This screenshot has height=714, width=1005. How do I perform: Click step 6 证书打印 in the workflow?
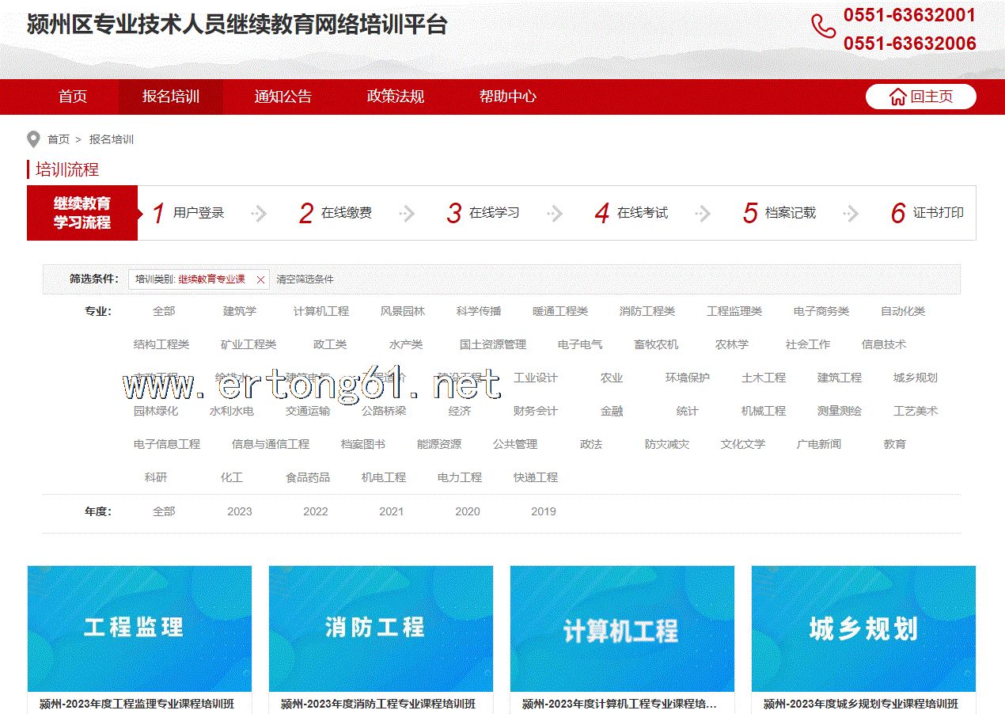(x=927, y=213)
